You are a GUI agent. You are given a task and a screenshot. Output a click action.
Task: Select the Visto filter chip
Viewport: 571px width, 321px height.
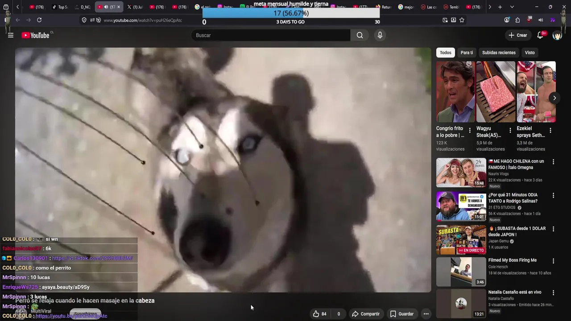tap(530, 53)
